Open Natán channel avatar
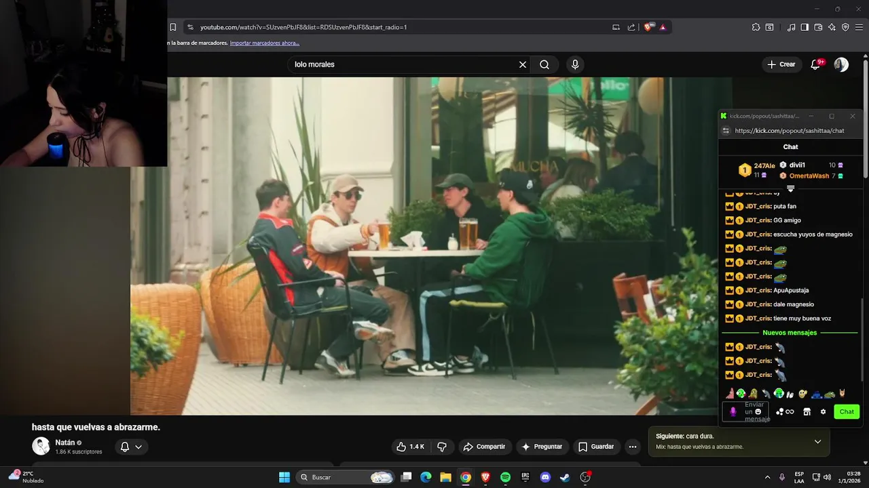 tap(41, 446)
